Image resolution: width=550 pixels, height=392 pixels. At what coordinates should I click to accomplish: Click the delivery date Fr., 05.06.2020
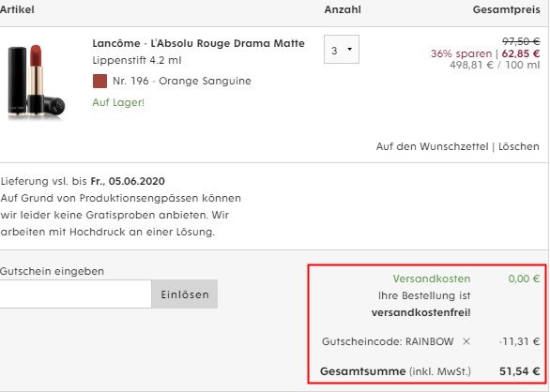[128, 181]
